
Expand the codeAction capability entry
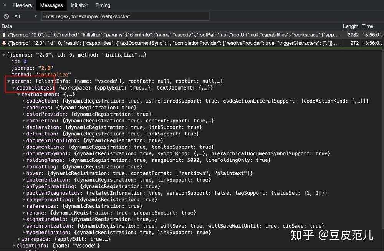23,101
